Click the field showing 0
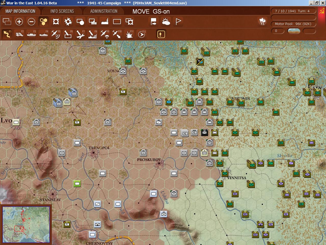 (278, 31)
